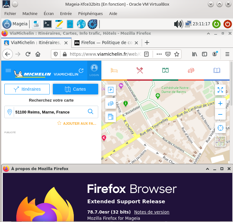Expand the ViaMichelin hamburger menu
Screen dimensions: 233x222
tap(8, 70)
